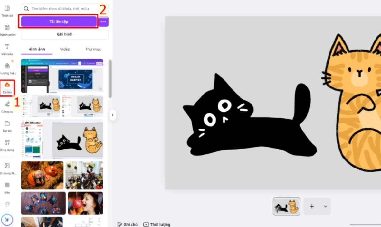Click the Tải lên upload cloud icon
The width and height of the screenshot is (381, 227).
tap(7, 85)
